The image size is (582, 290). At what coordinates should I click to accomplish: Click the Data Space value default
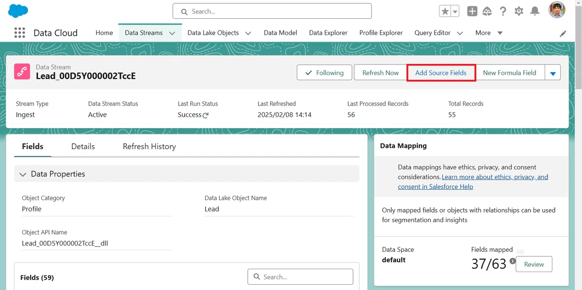(394, 260)
